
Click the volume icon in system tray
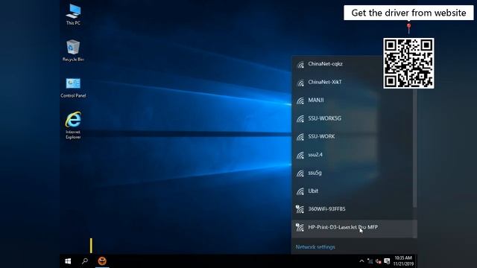[379, 261]
